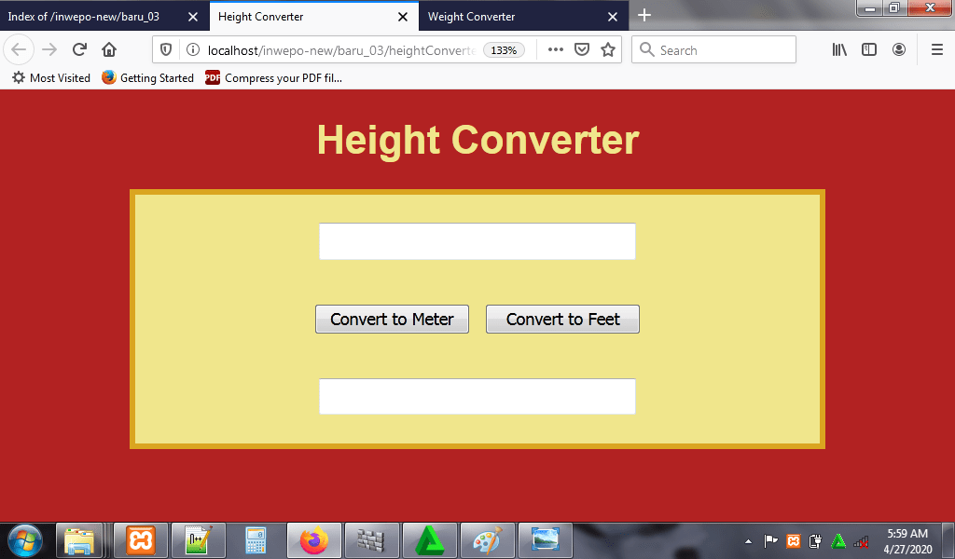Viewport: 955px width, 559px height.
Task: Open the Library icon
Action: (839, 50)
